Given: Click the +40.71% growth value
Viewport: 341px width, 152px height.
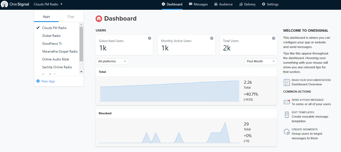Looking at the screenshot, I should [x=251, y=94].
